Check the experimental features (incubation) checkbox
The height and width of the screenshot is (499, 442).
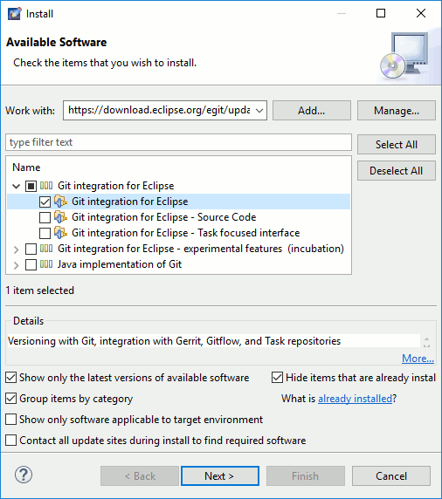pyautogui.click(x=31, y=249)
